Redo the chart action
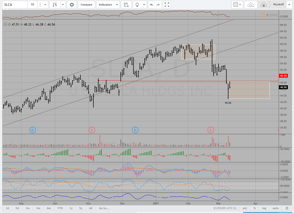This screenshot has height=213, width=294. pyautogui.click(x=158, y=5)
